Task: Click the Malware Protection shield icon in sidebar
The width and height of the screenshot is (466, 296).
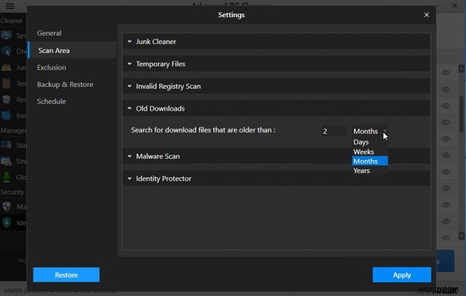Action: point(7,207)
